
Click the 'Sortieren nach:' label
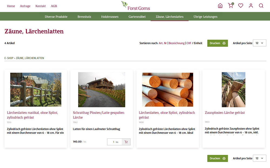[x=149, y=43]
